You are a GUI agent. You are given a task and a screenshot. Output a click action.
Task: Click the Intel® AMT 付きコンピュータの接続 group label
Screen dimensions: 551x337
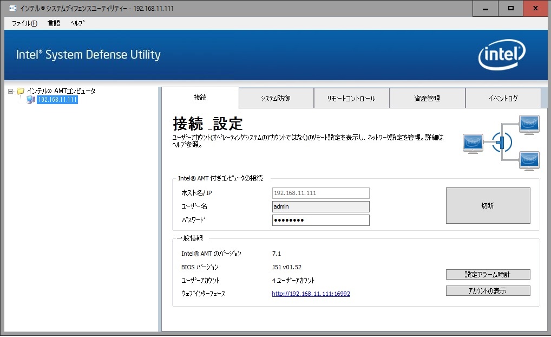pyautogui.click(x=220, y=178)
